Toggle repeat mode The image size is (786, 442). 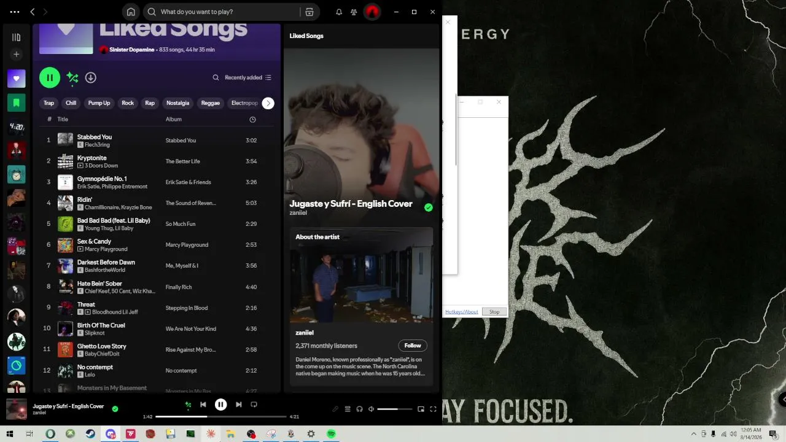click(x=254, y=405)
